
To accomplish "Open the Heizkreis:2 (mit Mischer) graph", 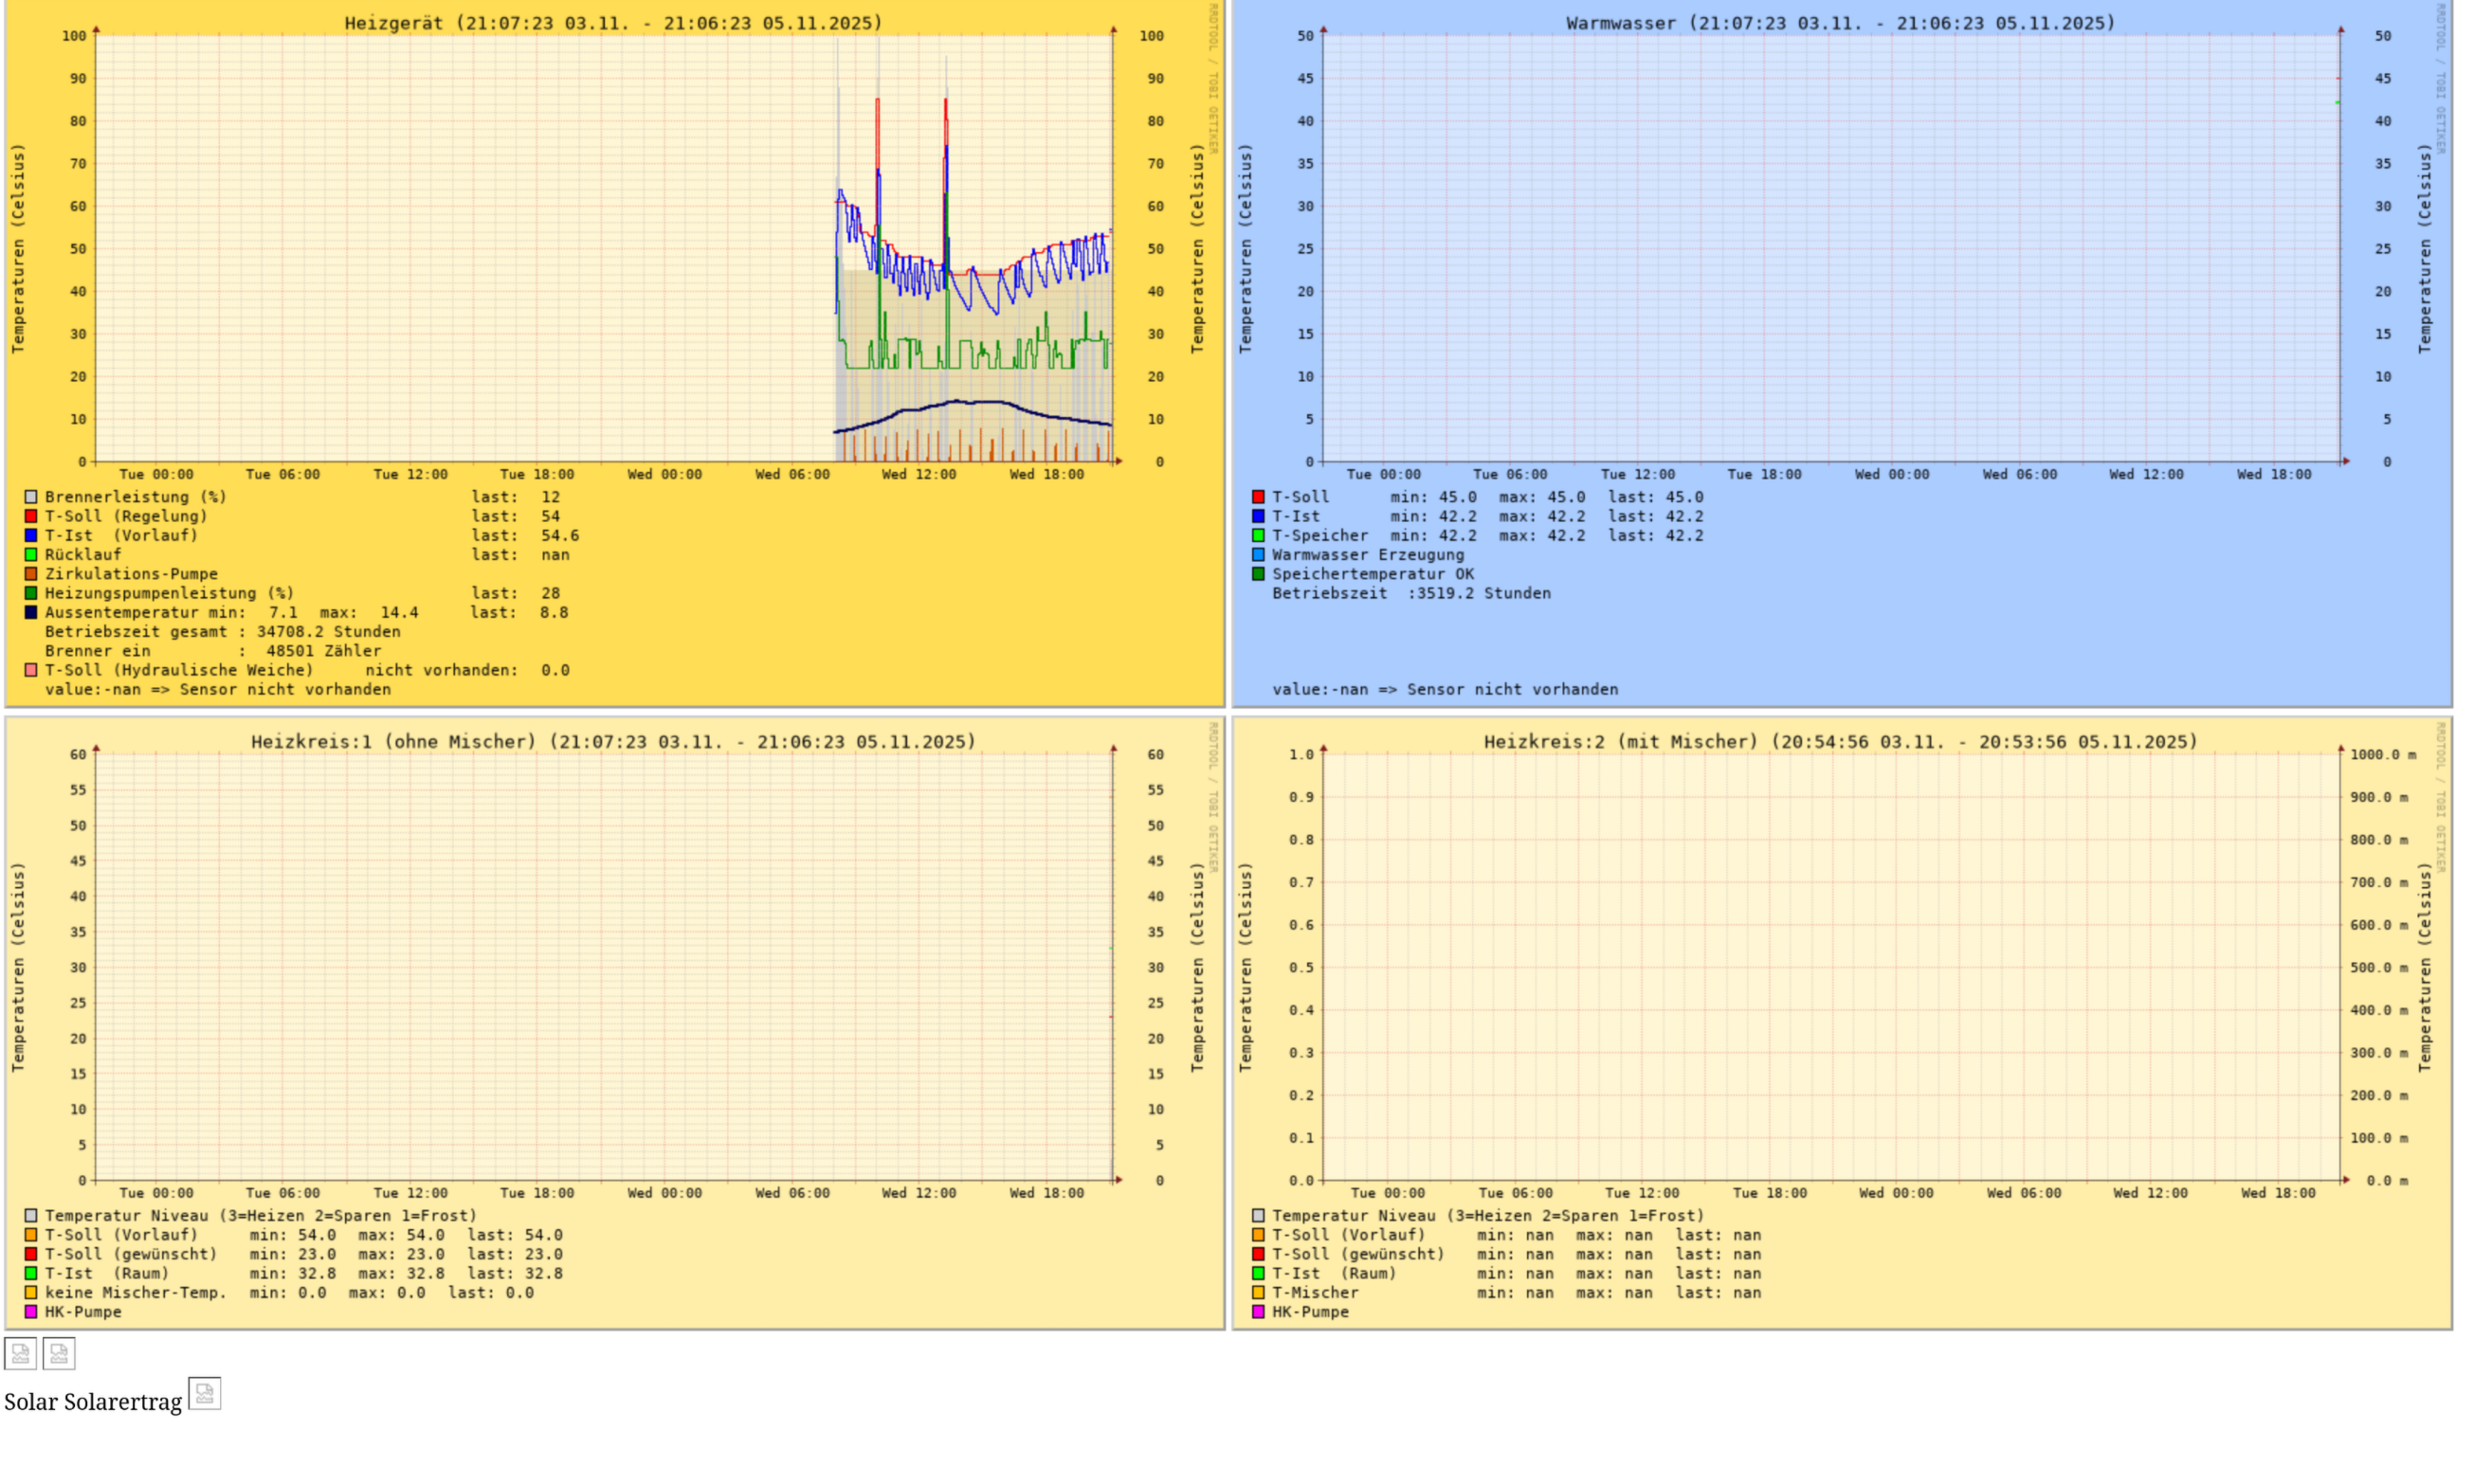I will click(x=1830, y=967).
